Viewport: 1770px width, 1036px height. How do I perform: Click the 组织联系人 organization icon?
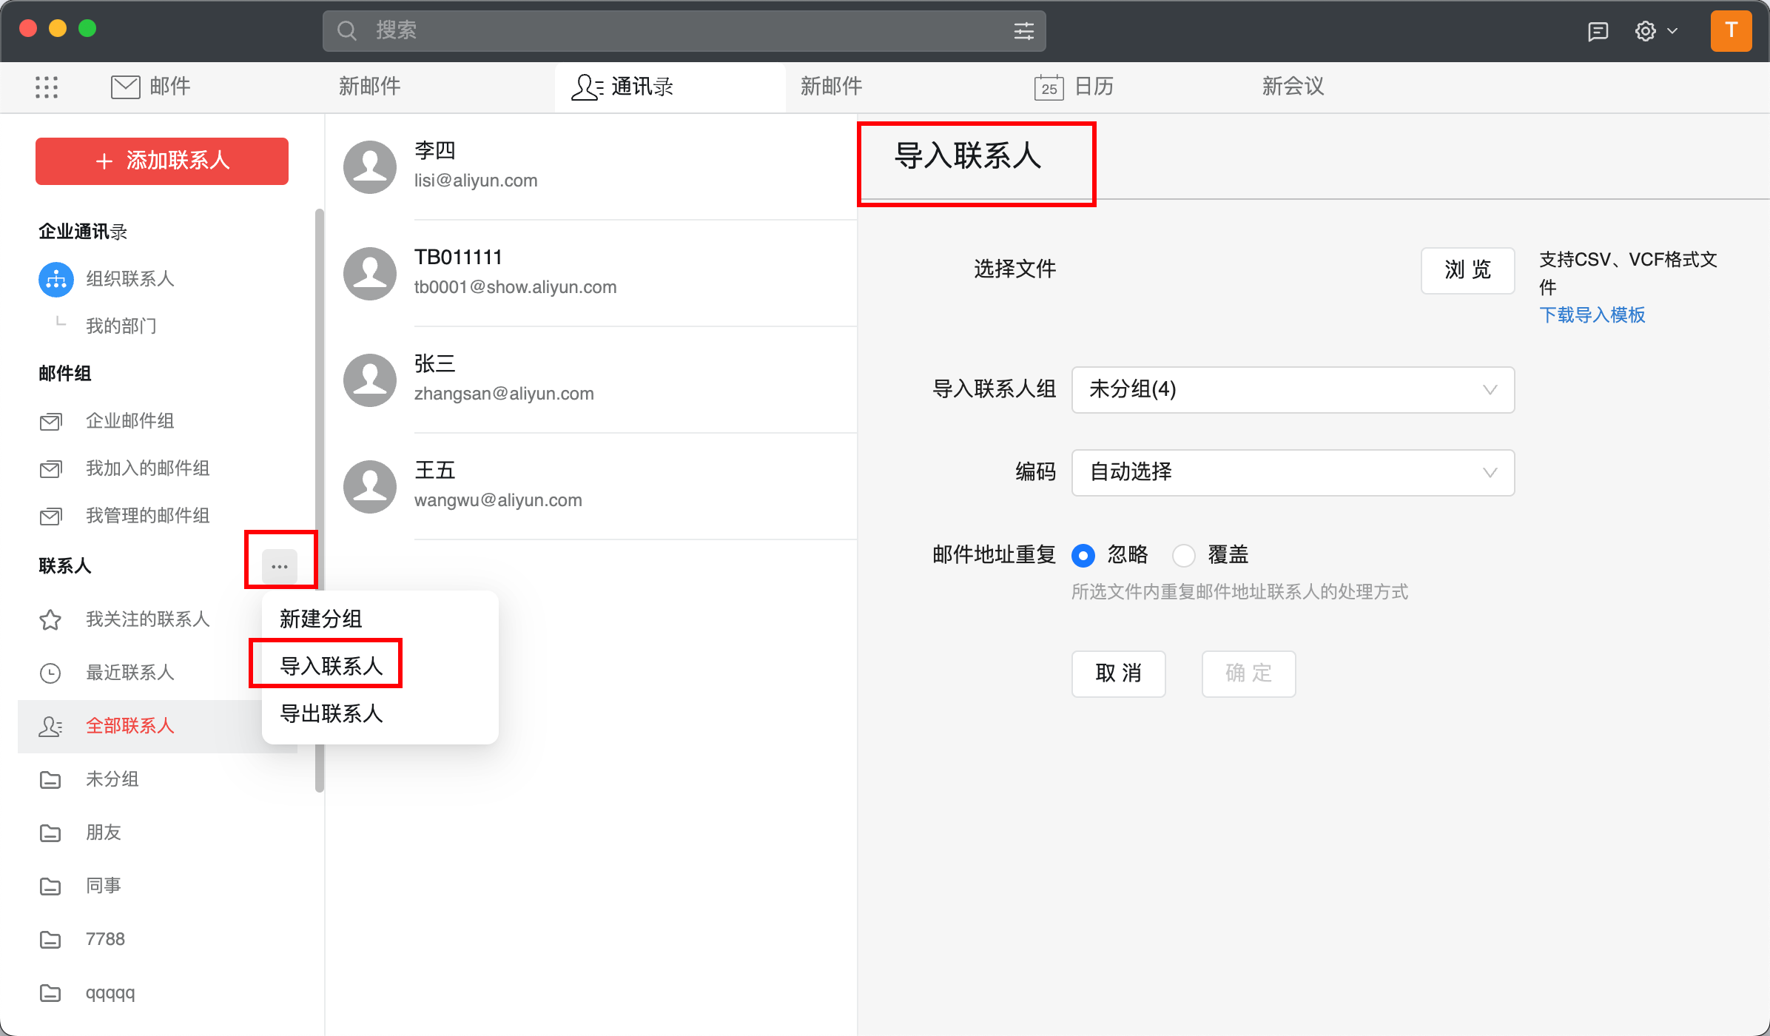coord(55,280)
